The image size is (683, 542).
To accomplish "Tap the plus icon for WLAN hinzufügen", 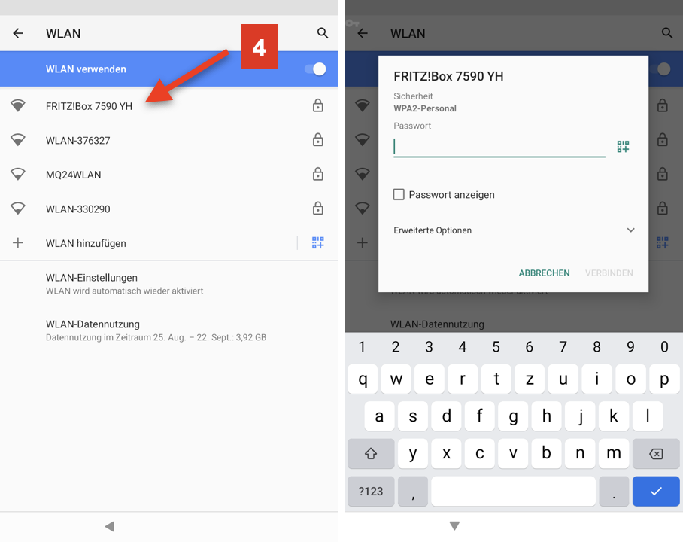I will (18, 243).
